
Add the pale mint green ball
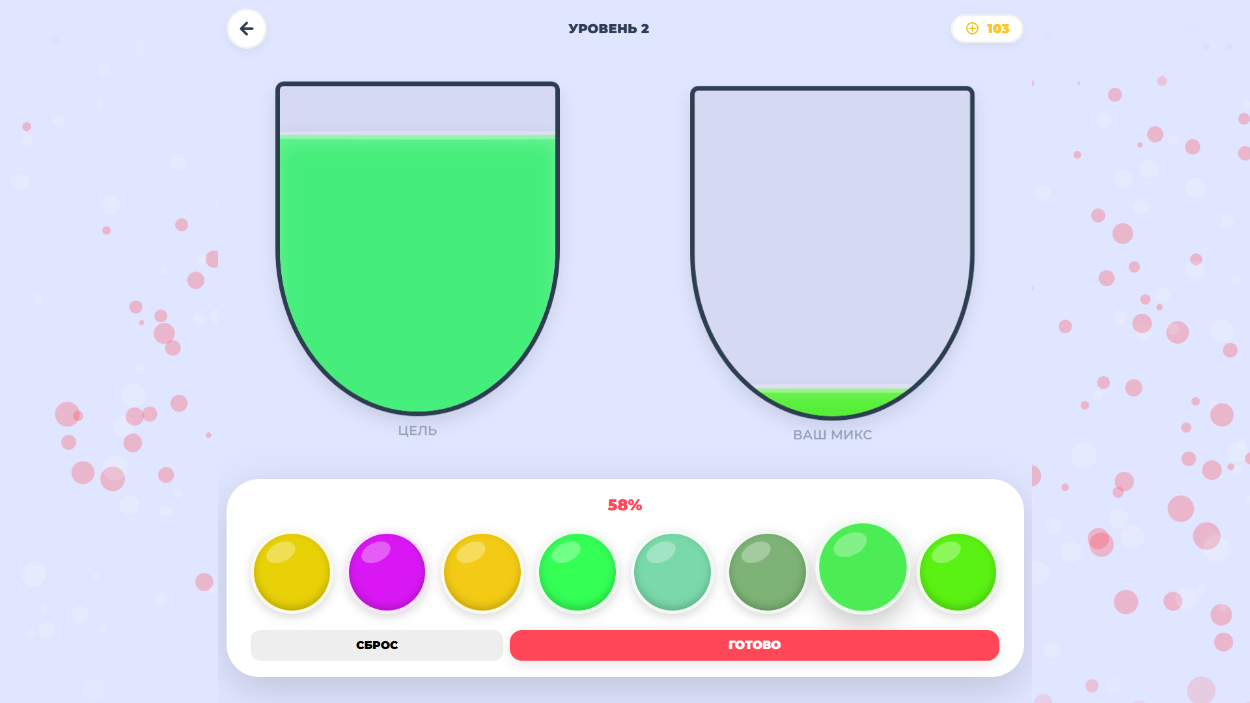[x=672, y=572]
